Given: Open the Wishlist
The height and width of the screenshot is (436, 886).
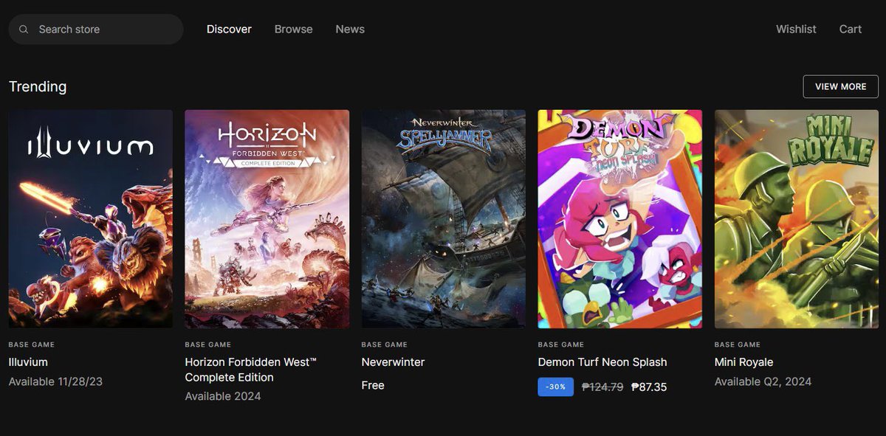Looking at the screenshot, I should coord(796,30).
